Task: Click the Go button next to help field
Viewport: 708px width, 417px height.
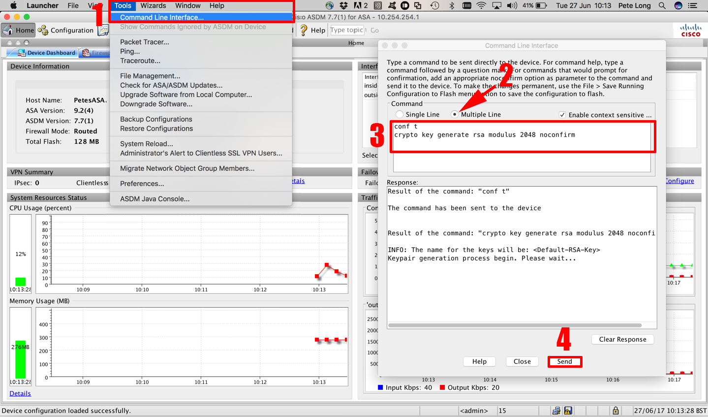Action: (x=374, y=30)
